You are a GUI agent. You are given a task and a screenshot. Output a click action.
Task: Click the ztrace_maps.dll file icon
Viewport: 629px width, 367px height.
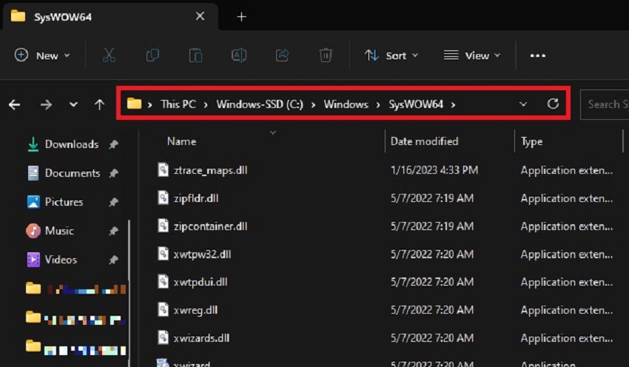point(163,169)
